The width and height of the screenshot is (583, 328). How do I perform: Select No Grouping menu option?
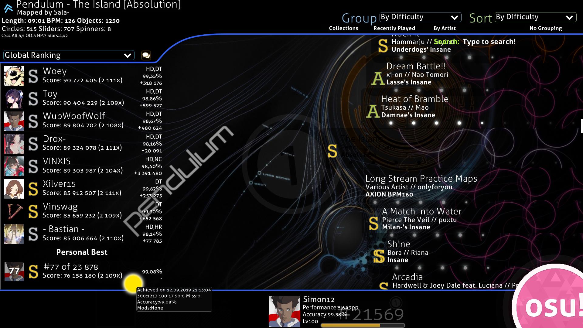click(x=545, y=28)
